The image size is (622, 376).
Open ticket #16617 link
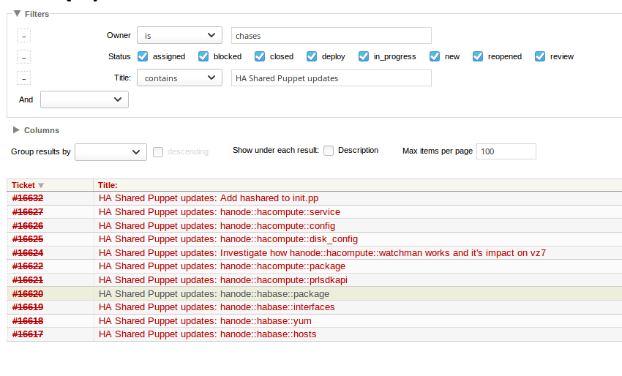click(x=28, y=334)
